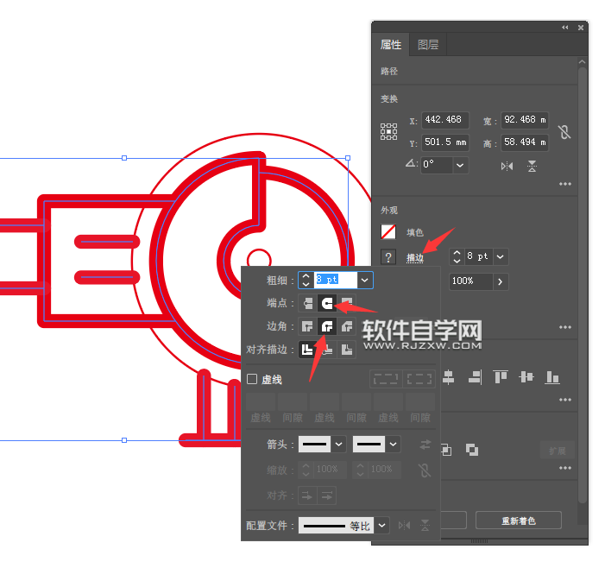
Task: Click the 重新着色 recolor button
Action: tap(518, 521)
